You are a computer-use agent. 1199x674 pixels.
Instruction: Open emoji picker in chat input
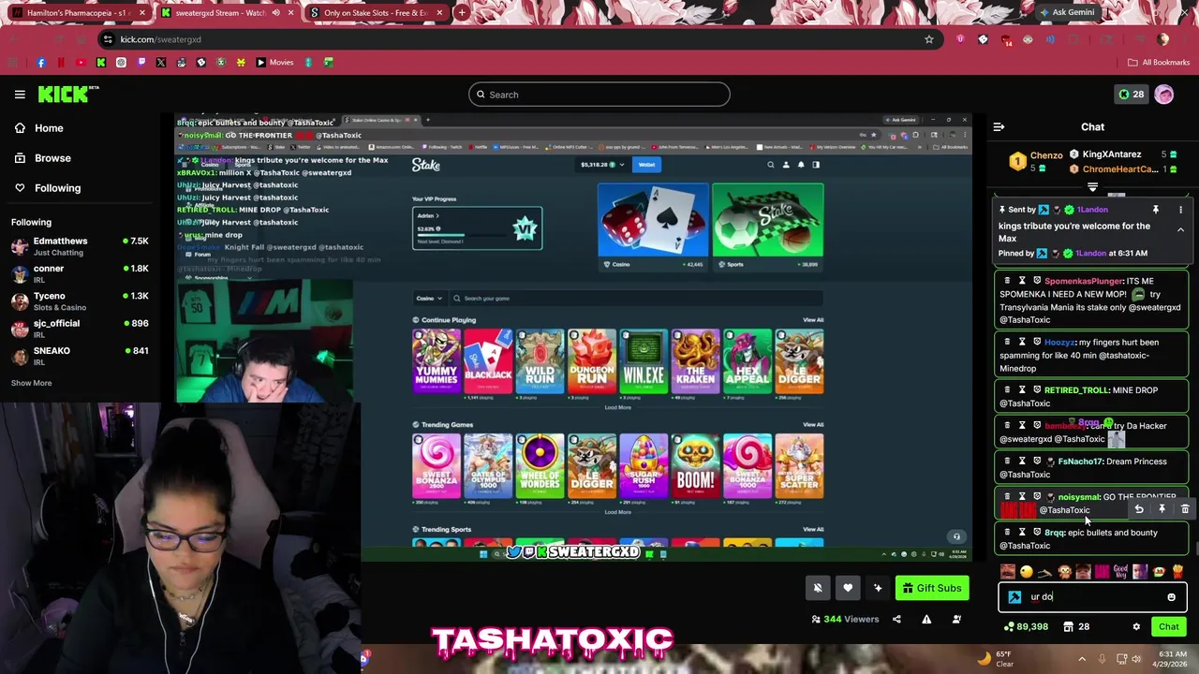(x=1171, y=597)
